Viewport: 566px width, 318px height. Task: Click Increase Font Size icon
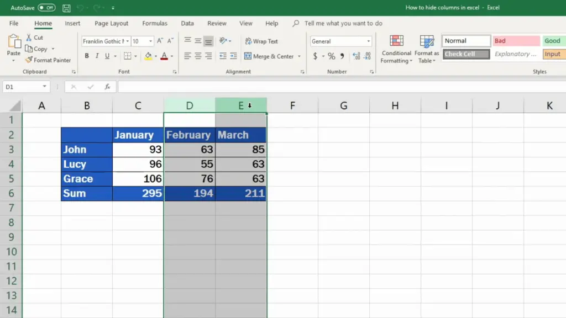coord(160,41)
